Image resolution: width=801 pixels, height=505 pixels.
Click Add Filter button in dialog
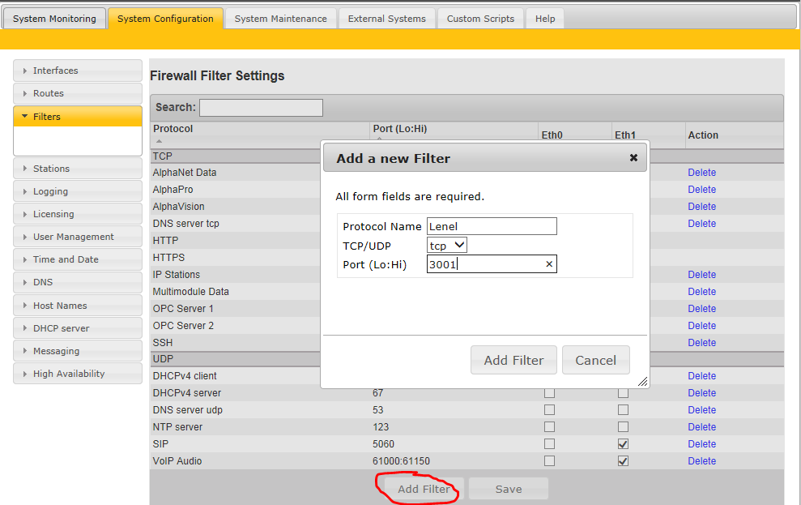513,360
